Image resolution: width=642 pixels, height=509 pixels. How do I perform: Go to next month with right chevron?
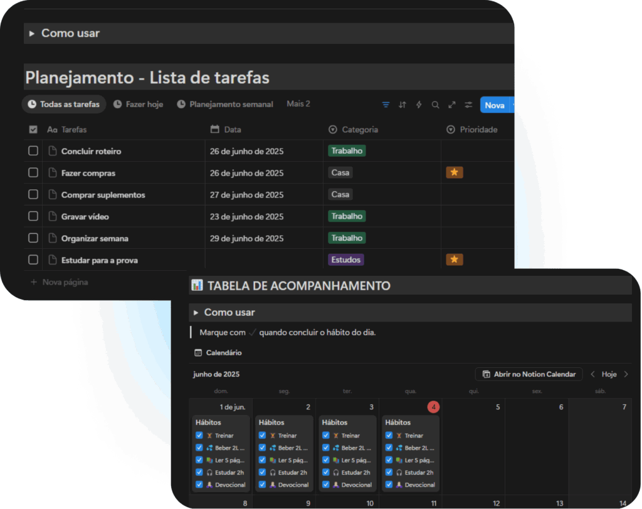pos(626,374)
